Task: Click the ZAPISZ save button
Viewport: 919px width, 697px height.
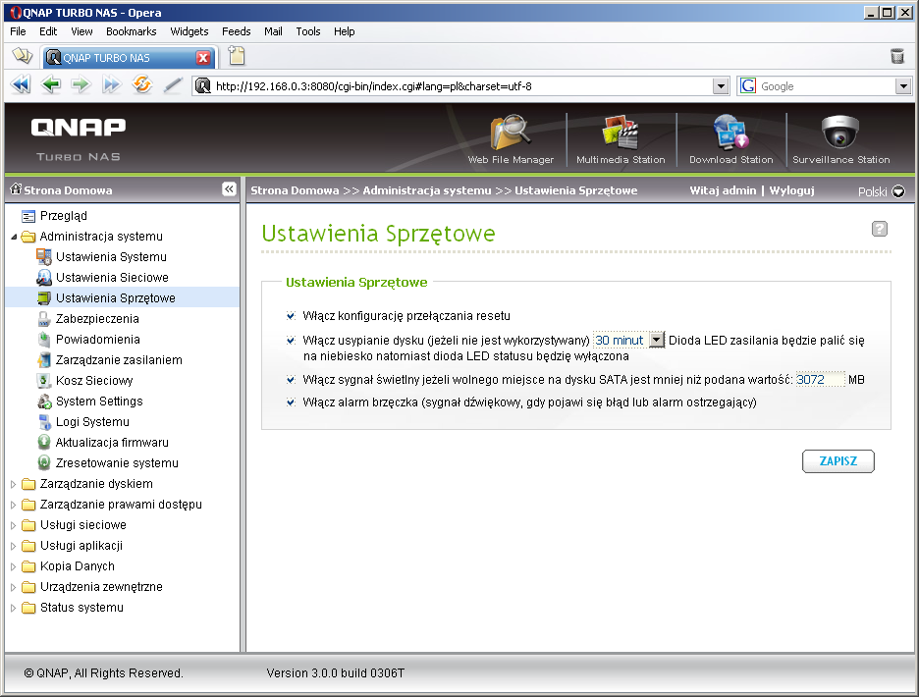Action: pos(838,461)
